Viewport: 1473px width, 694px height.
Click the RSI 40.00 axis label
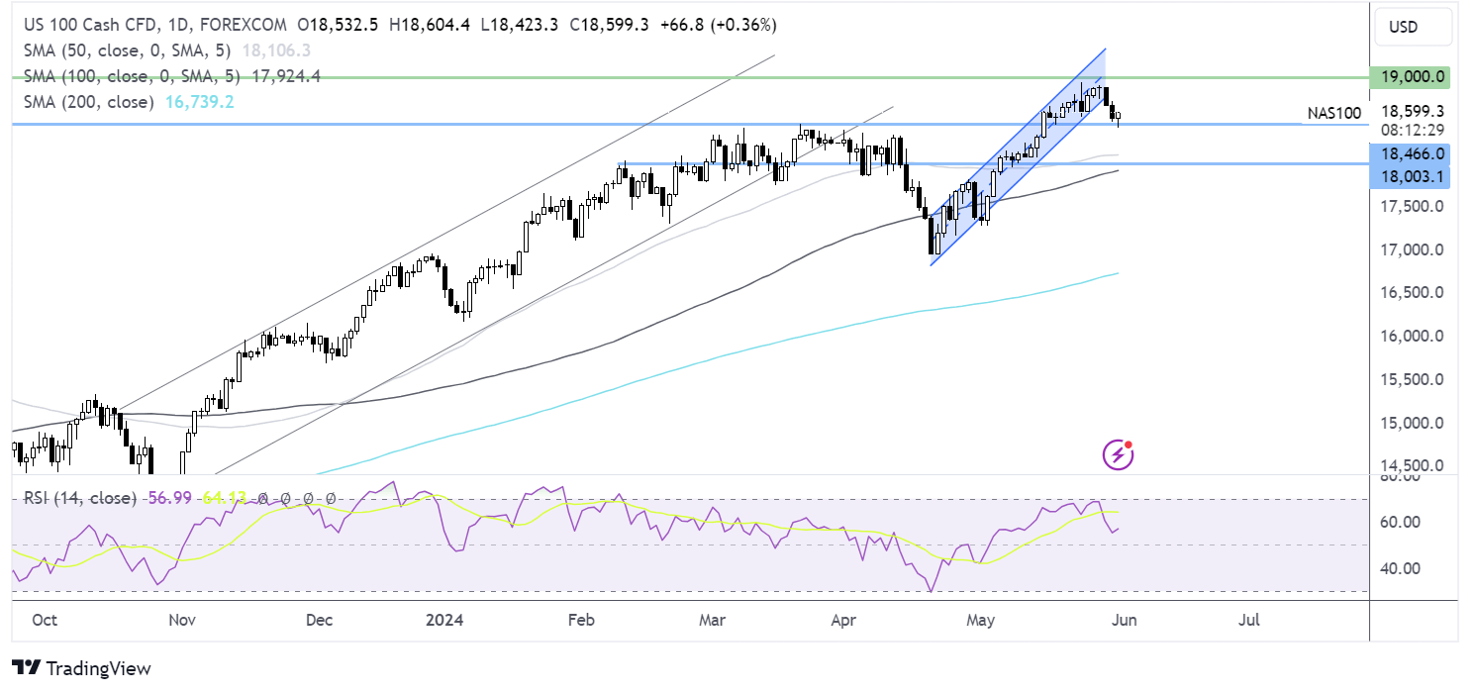1403,568
